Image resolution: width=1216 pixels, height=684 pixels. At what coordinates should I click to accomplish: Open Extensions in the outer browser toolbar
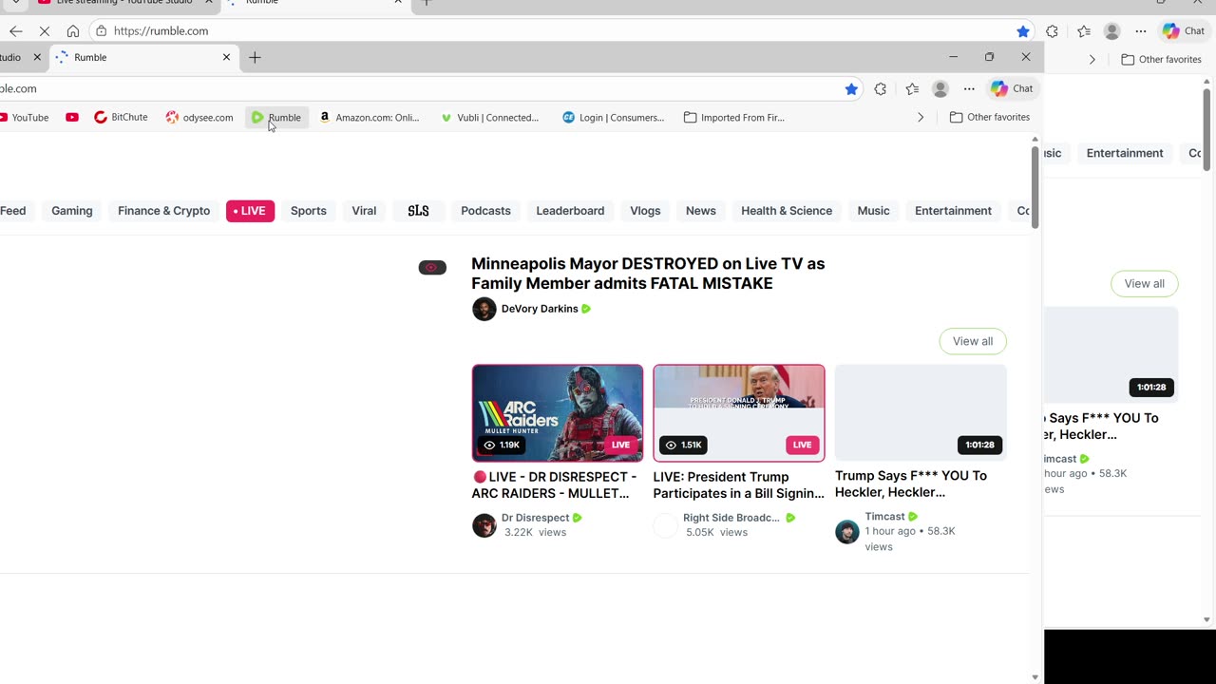coord(1052,31)
